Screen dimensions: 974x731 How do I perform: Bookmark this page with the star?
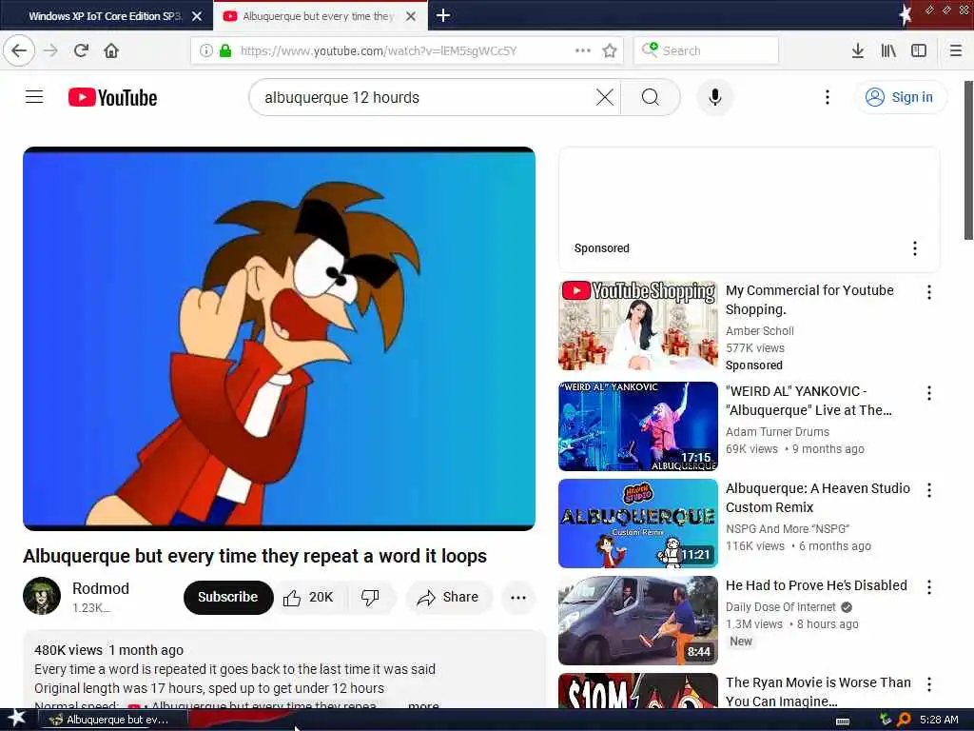pyautogui.click(x=610, y=50)
